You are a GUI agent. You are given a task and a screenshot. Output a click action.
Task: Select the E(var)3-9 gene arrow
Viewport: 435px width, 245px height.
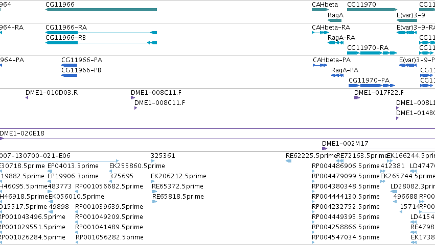pyautogui.click(x=407, y=20)
